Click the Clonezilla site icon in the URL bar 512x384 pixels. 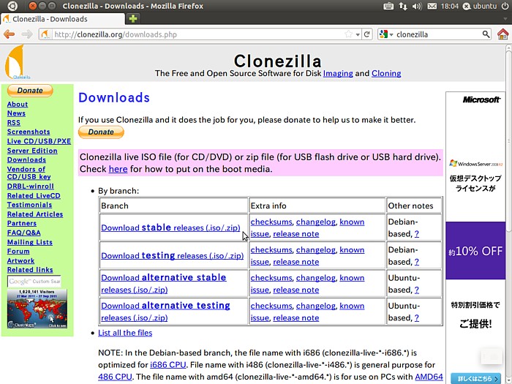pyautogui.click(x=45, y=34)
